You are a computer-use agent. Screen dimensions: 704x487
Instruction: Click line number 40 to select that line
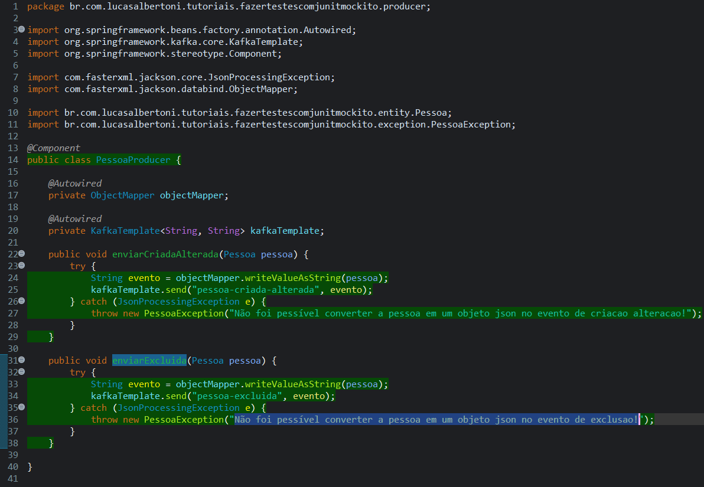[x=13, y=466]
